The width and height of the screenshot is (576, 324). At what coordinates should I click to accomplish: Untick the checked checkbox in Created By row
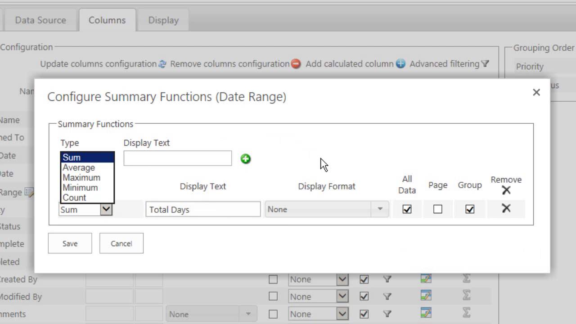tap(364, 279)
